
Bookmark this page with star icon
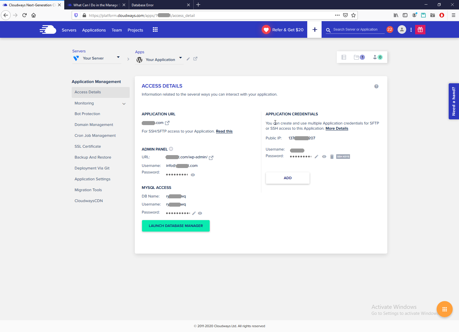coord(353,15)
